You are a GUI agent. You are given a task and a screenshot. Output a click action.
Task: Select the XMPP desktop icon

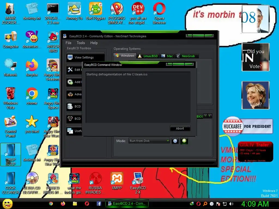(x=117, y=181)
